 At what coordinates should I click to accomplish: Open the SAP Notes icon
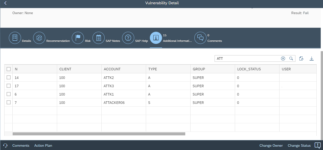click(99, 38)
